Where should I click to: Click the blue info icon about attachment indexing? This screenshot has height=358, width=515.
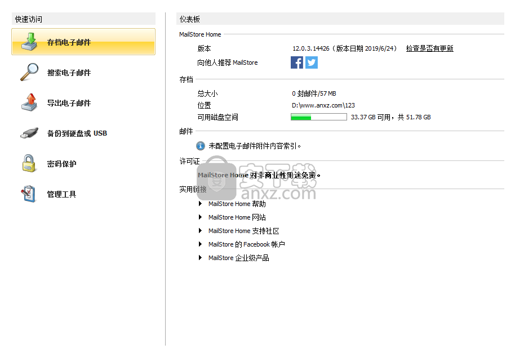pos(201,146)
